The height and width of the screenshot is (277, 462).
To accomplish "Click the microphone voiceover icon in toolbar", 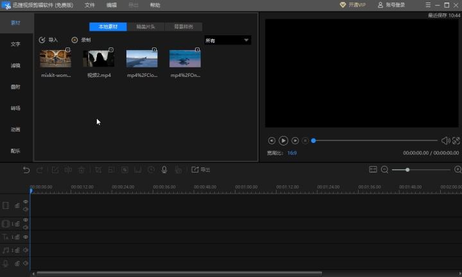I will [x=164, y=170].
